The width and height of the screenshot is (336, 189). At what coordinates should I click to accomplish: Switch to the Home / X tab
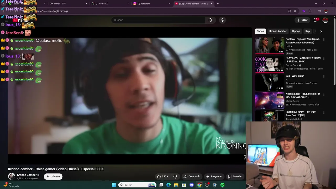110,4
